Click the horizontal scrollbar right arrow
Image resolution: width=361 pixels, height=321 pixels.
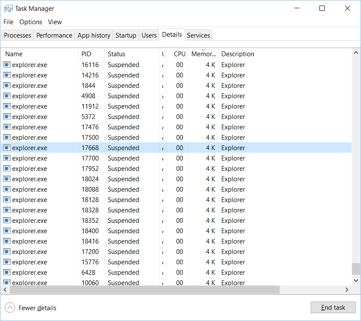(x=347, y=289)
